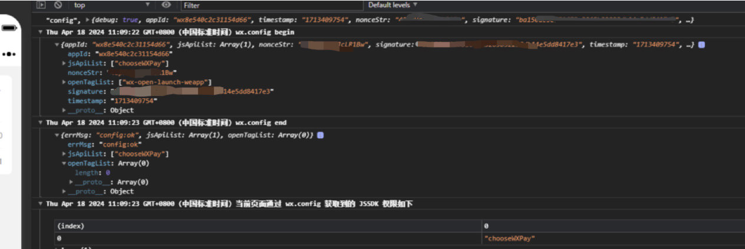Collapse openTagList: Array(0) tree node
Viewport: 745px width, 249px height.
coord(64,163)
